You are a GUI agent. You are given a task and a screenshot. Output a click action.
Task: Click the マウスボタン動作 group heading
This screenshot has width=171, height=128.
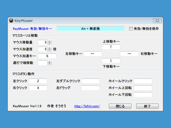23,74
